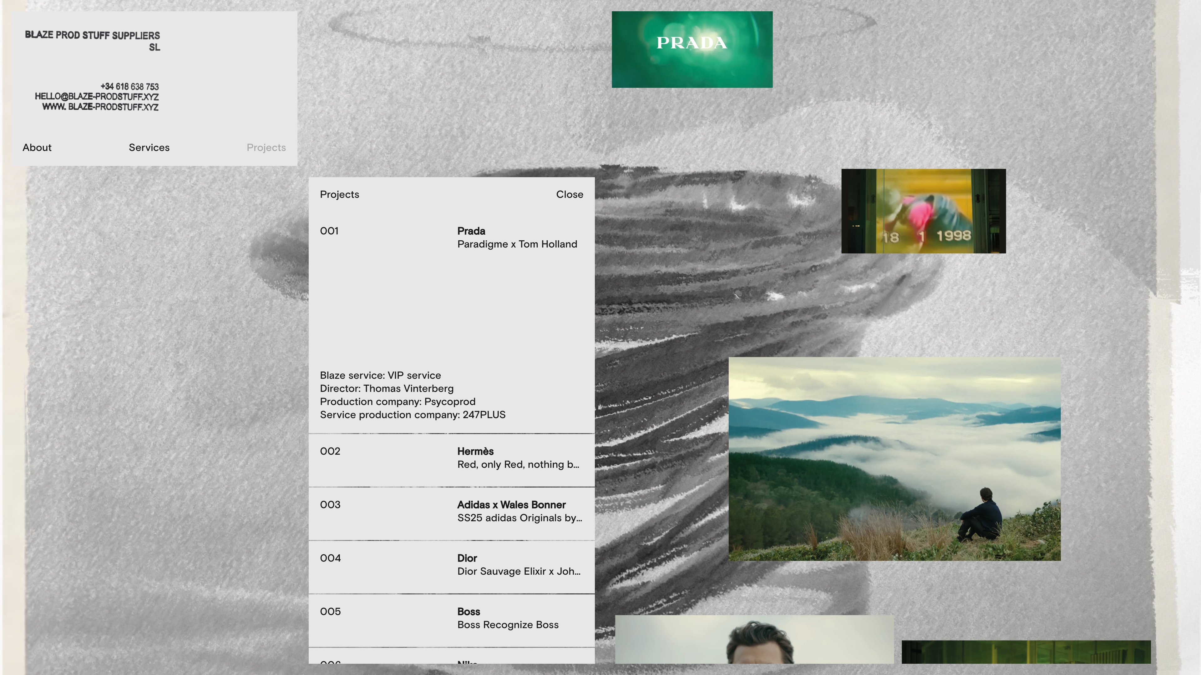
Task: Email hello@blaze-prodstuff.xyz
Action: click(97, 97)
